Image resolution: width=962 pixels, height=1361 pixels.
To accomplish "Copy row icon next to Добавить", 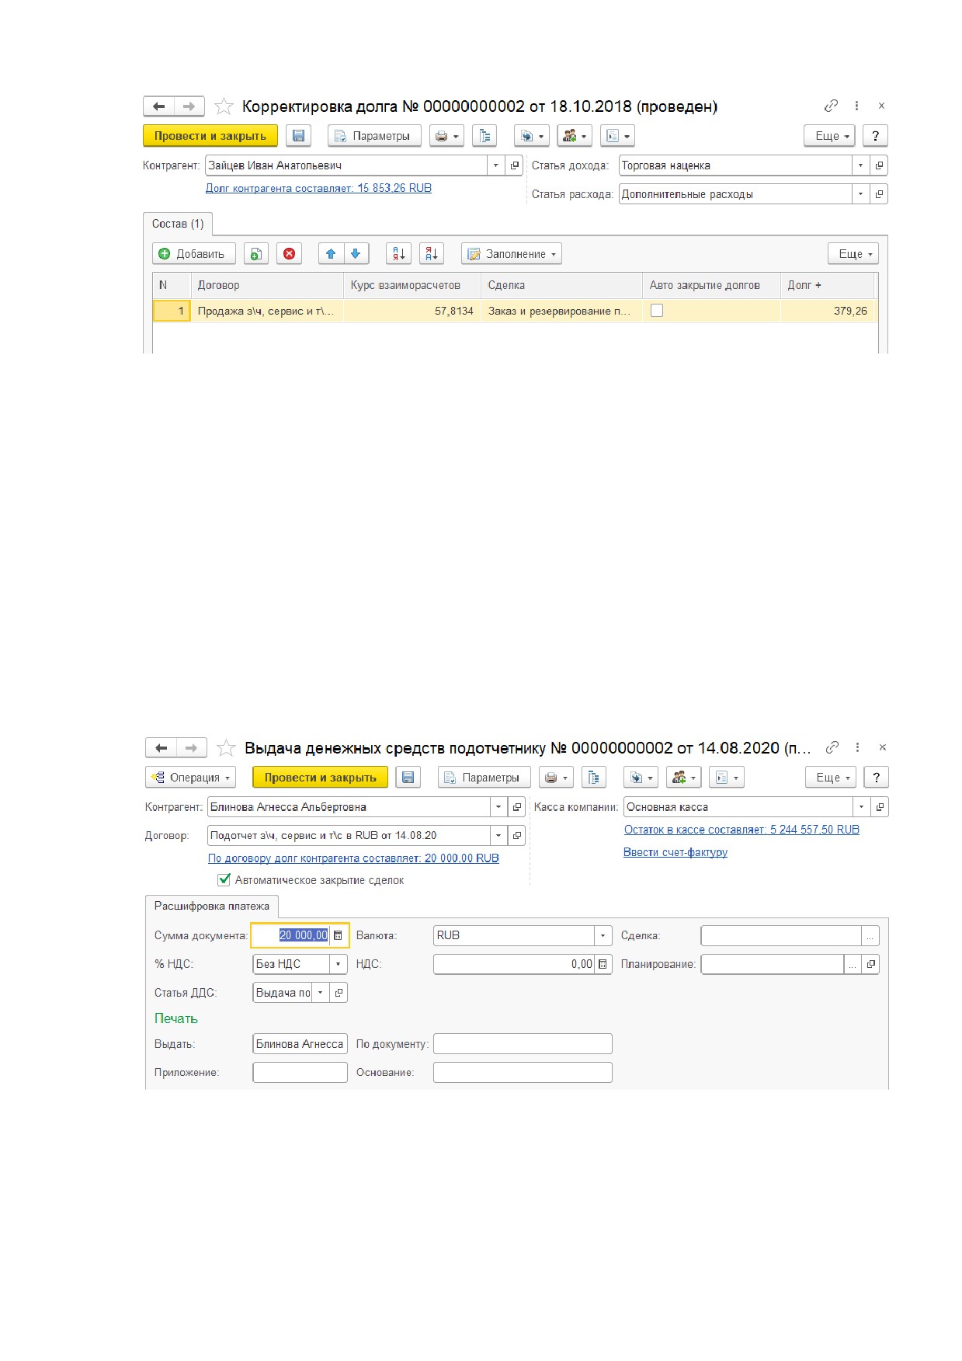I will [x=256, y=254].
